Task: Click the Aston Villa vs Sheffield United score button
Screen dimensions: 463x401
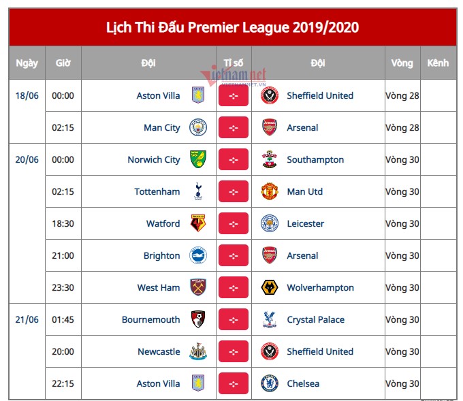Action: tap(234, 95)
